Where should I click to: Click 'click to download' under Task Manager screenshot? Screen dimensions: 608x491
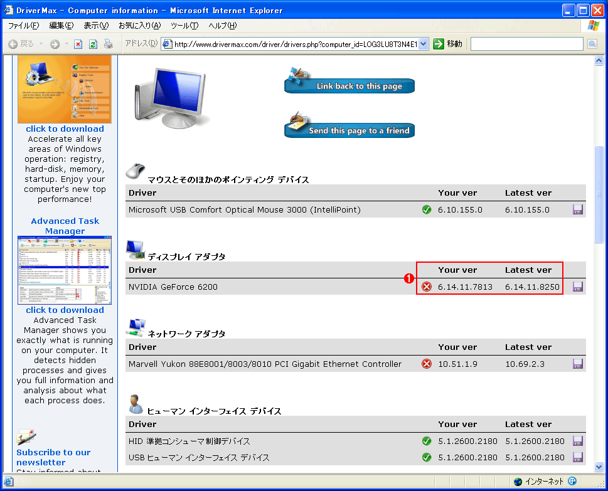tap(65, 310)
